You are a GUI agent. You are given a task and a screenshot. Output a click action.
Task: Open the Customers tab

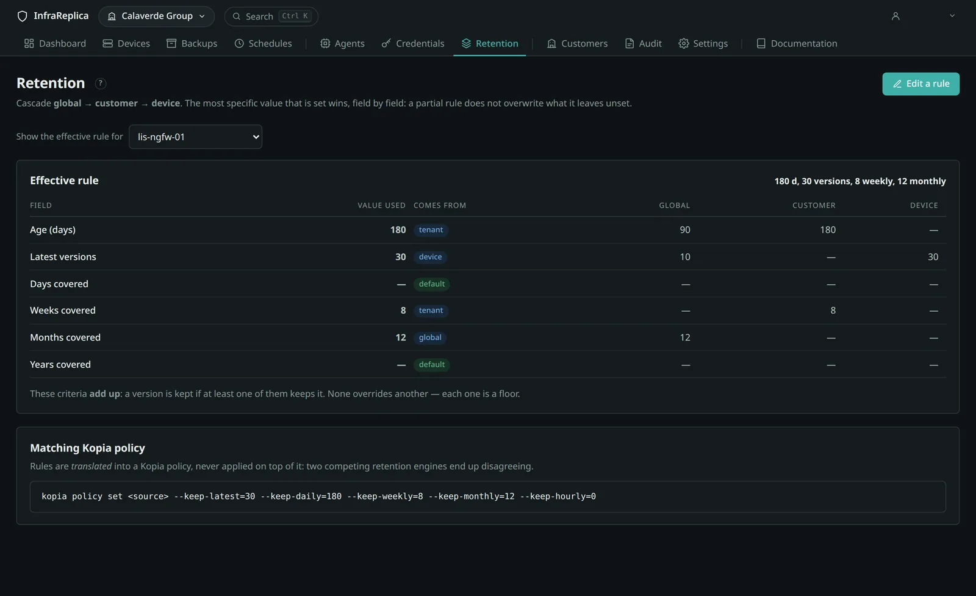point(577,43)
